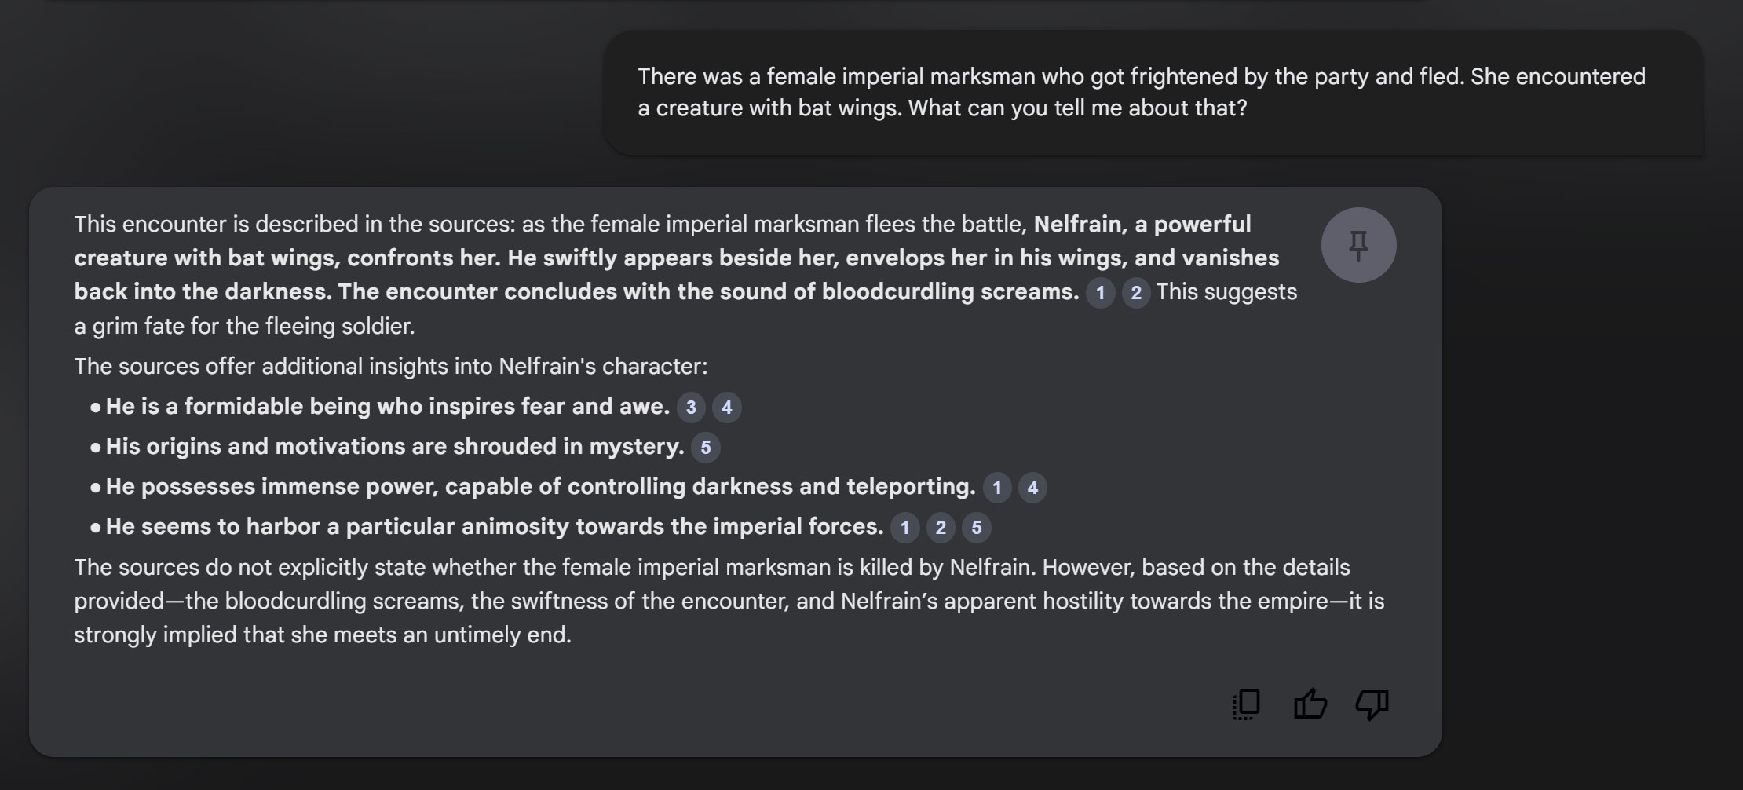1743x790 pixels.
Task: Open citation 1 on controlling darkness line
Action: [x=997, y=487]
